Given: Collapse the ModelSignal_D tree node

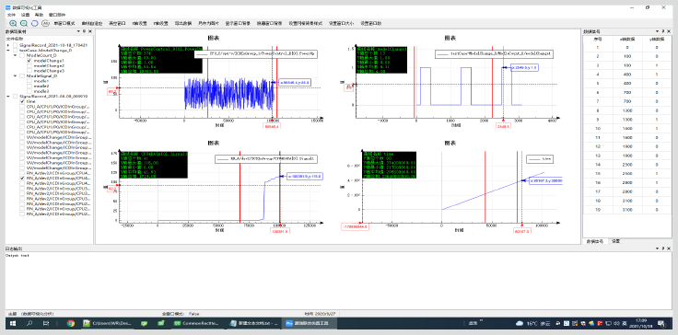Looking at the screenshot, I should click(x=15, y=75).
